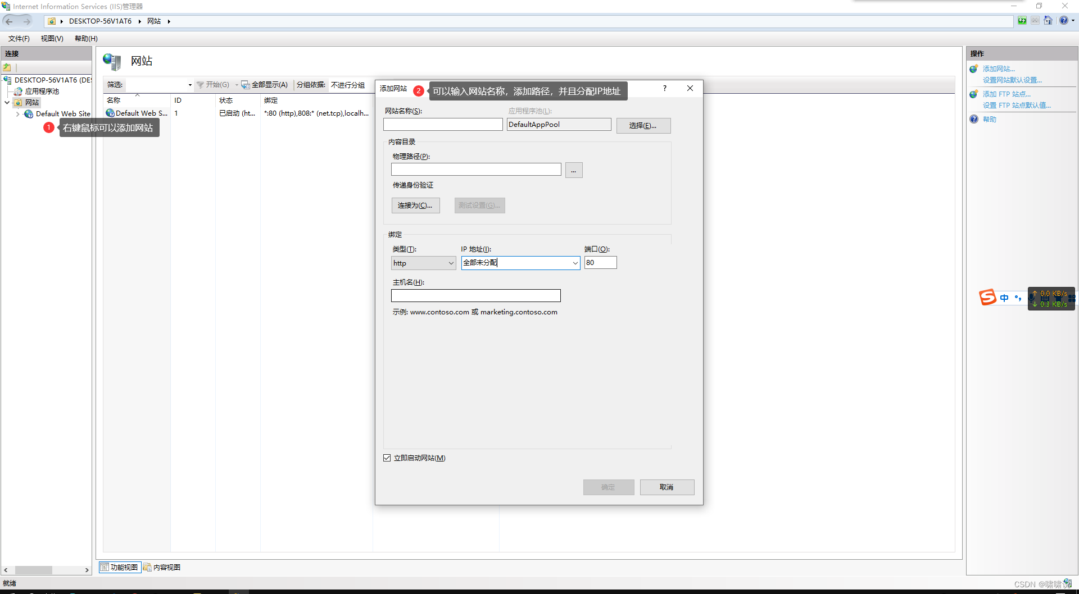Select the DESKTOP-56V1AT6 server node
The width and height of the screenshot is (1079, 594).
(53, 80)
